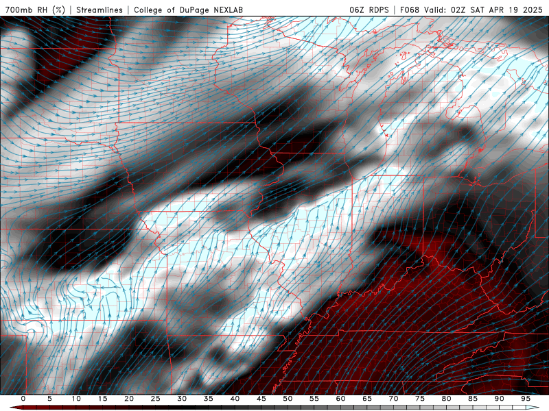Click the '30' label on the color scale
549x411 pixels.
pos(182,399)
